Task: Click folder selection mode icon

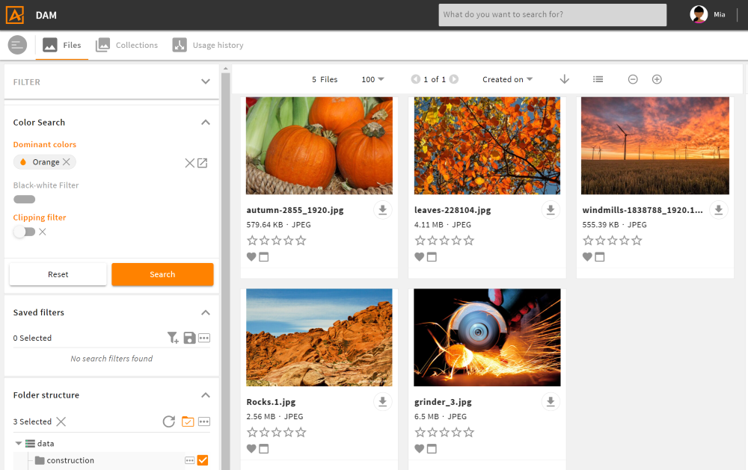Action: 188,421
